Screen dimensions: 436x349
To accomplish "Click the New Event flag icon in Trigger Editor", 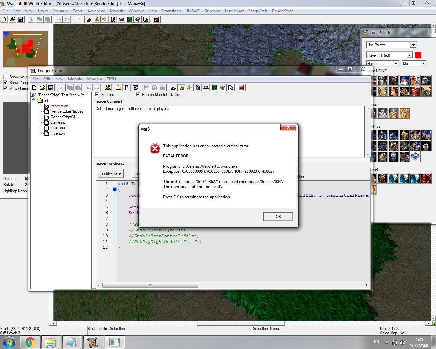I will click(x=146, y=88).
